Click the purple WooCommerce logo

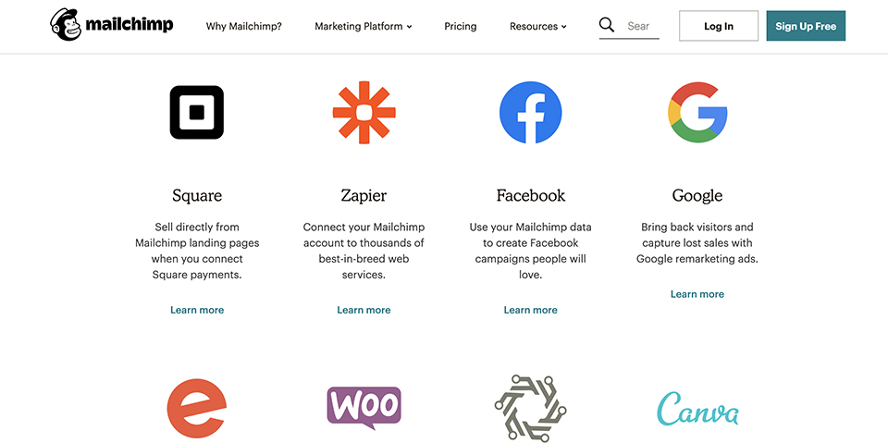[x=364, y=408]
